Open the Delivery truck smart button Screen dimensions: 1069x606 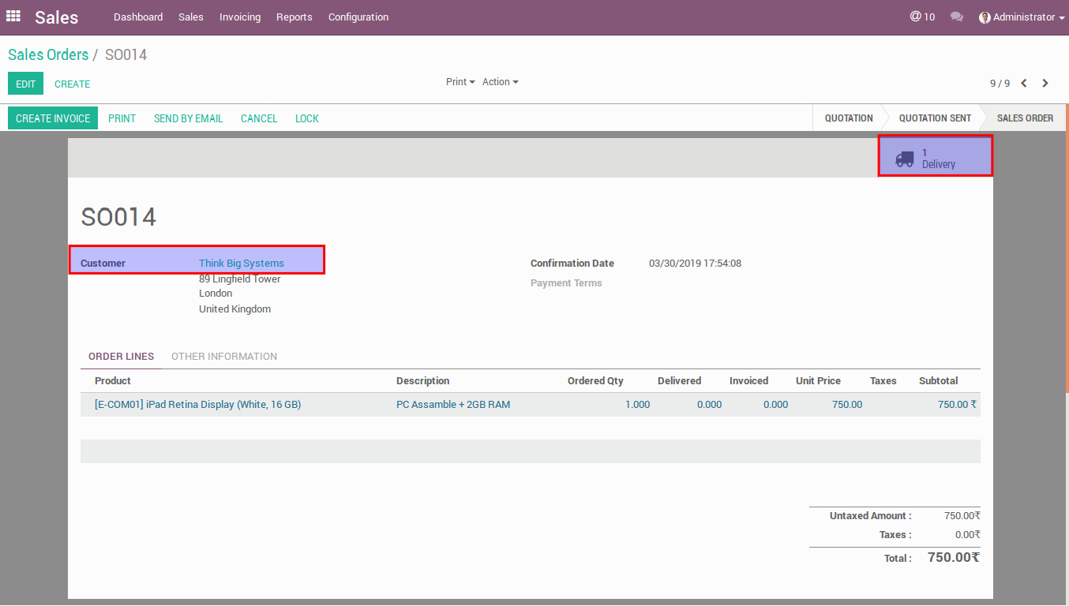935,158
